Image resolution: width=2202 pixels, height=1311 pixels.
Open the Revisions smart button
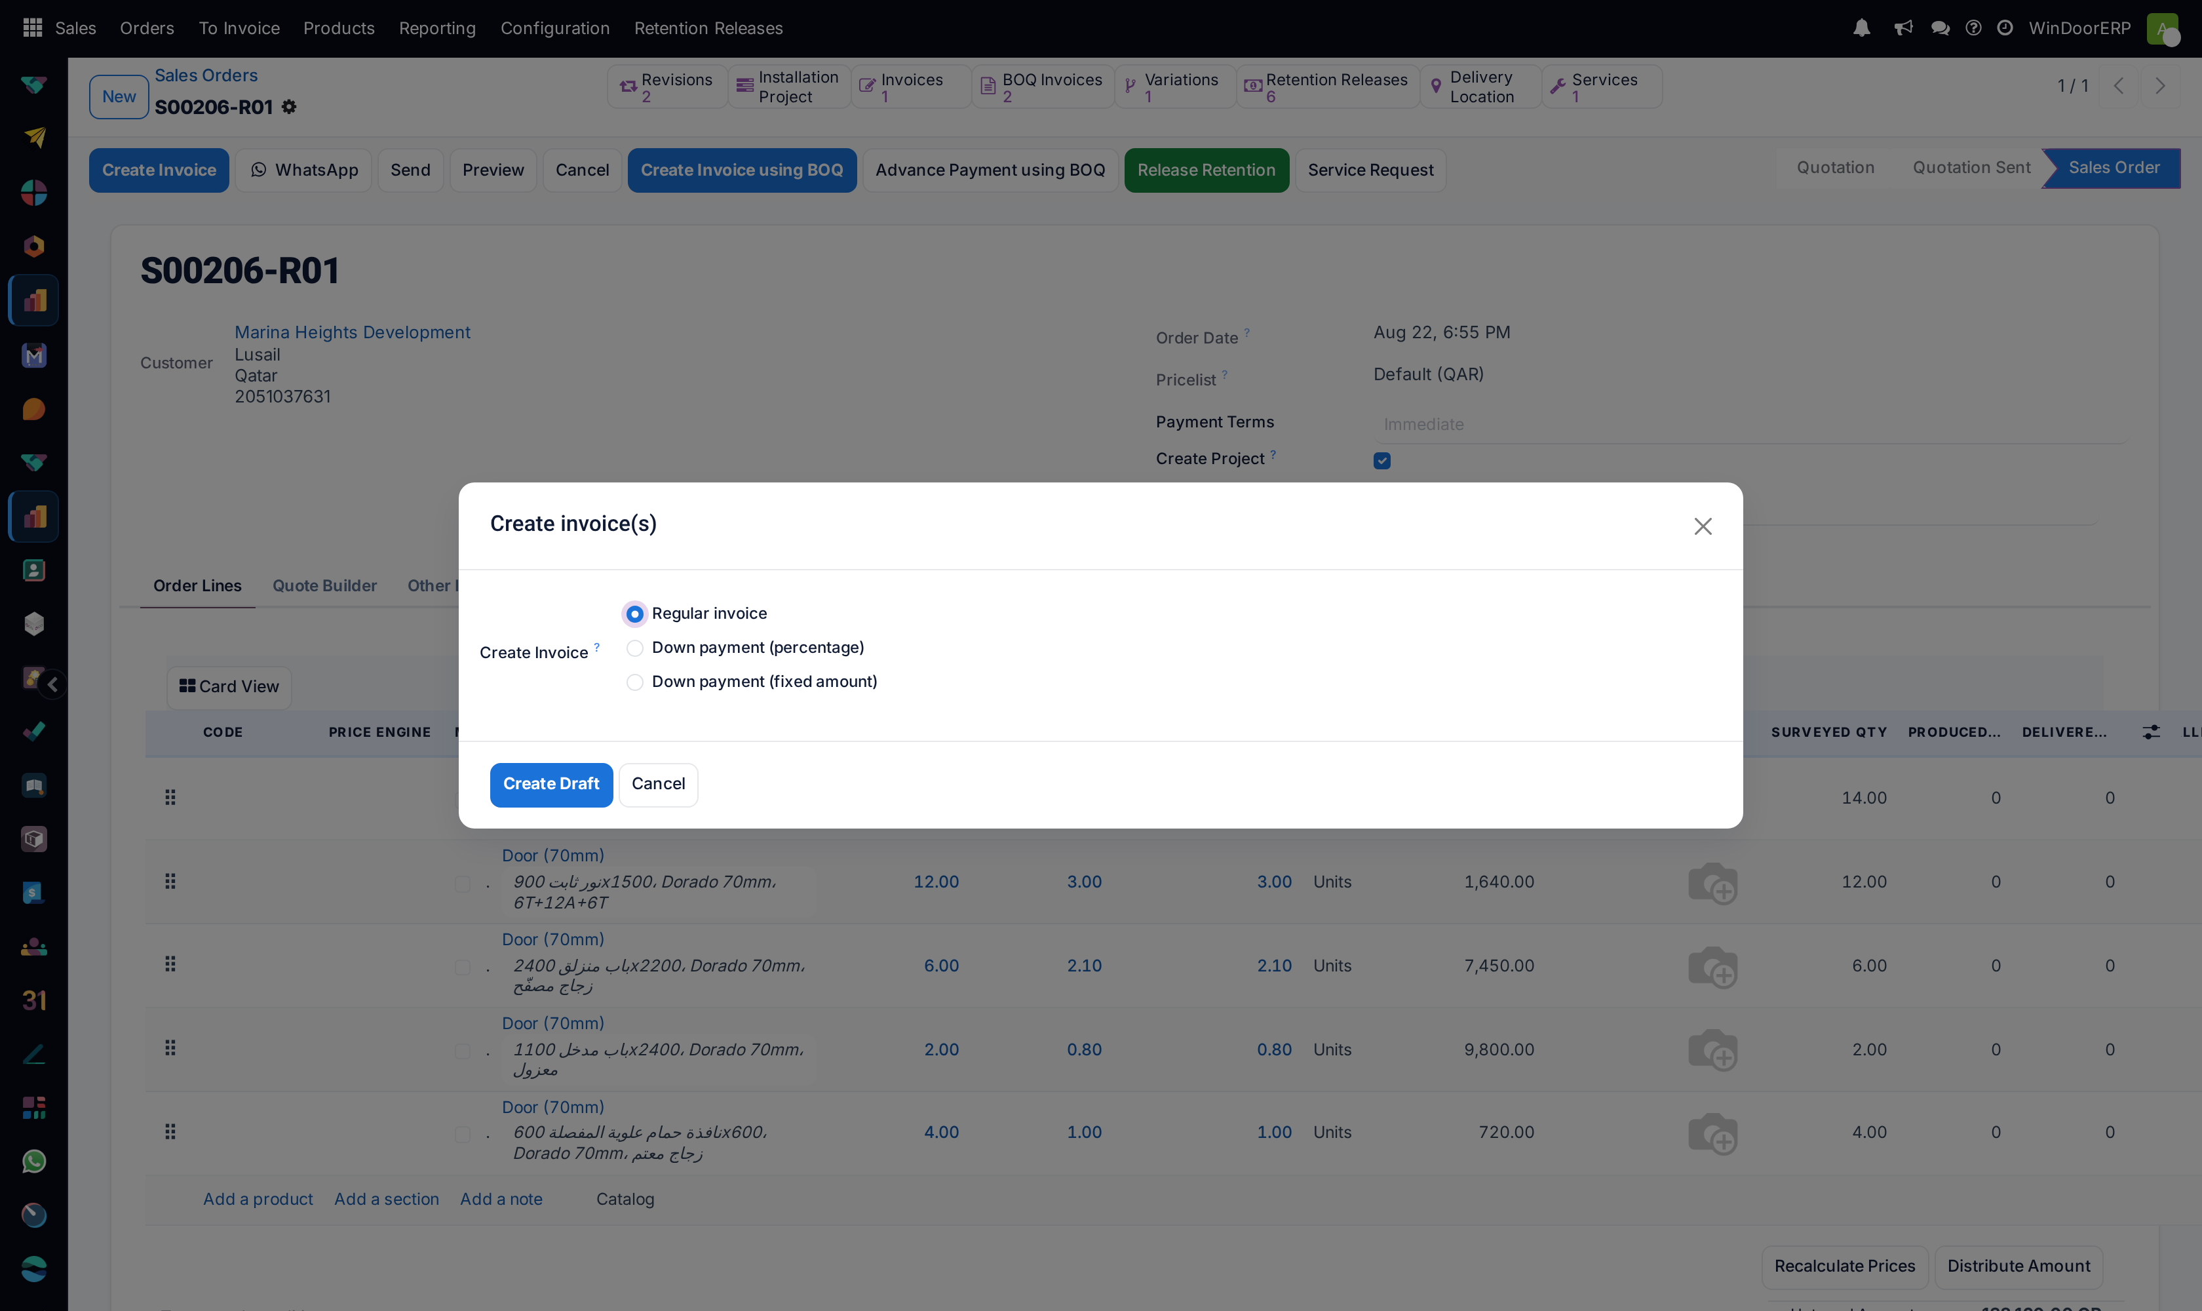pyautogui.click(x=667, y=87)
